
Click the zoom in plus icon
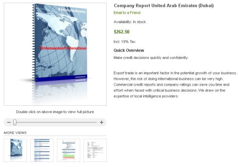101,123
